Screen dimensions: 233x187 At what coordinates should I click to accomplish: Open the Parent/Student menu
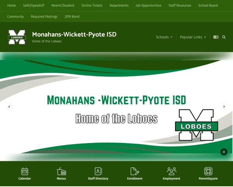(x=63, y=5)
